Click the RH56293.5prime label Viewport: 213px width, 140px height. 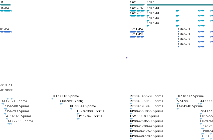(x=17, y=111)
